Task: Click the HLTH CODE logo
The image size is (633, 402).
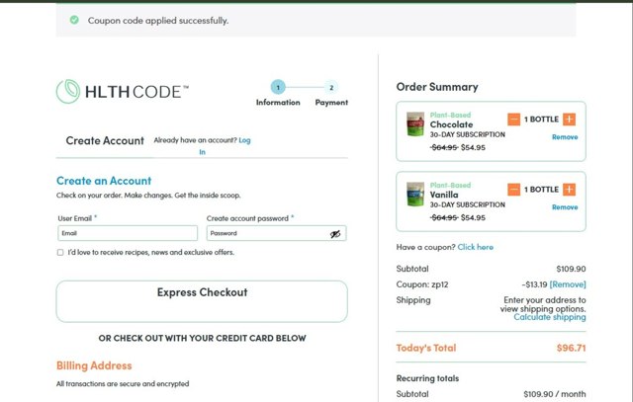Action: point(123,92)
